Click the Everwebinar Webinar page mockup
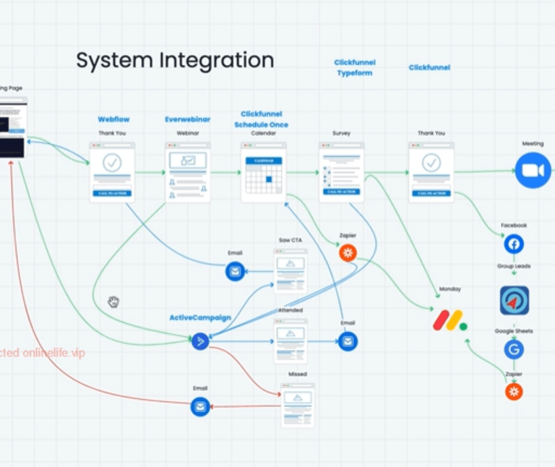555x467 pixels. 188,173
